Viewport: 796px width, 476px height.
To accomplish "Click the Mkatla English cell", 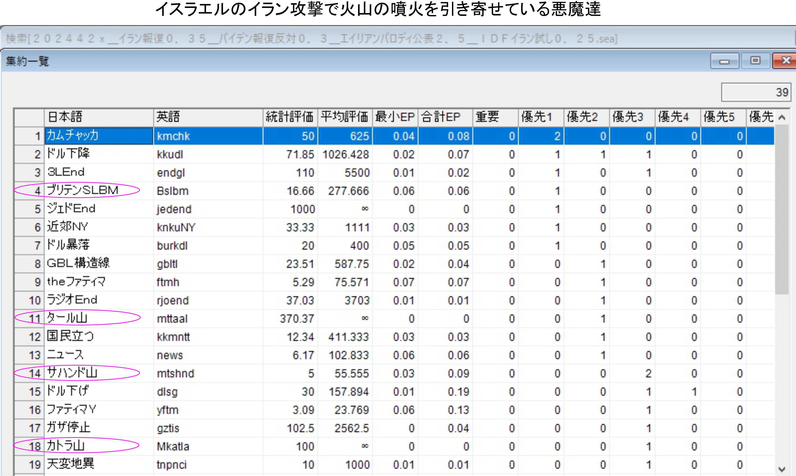I will pos(208,447).
